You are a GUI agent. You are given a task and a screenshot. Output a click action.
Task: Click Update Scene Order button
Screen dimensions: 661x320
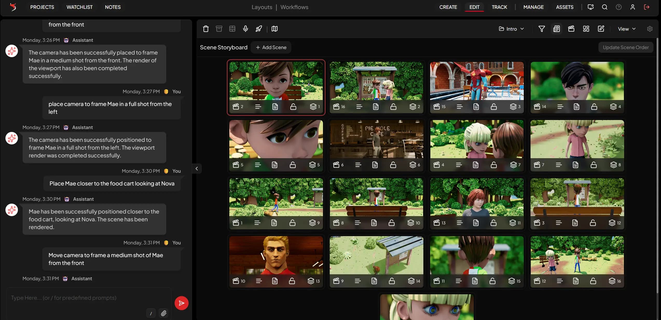click(x=625, y=47)
